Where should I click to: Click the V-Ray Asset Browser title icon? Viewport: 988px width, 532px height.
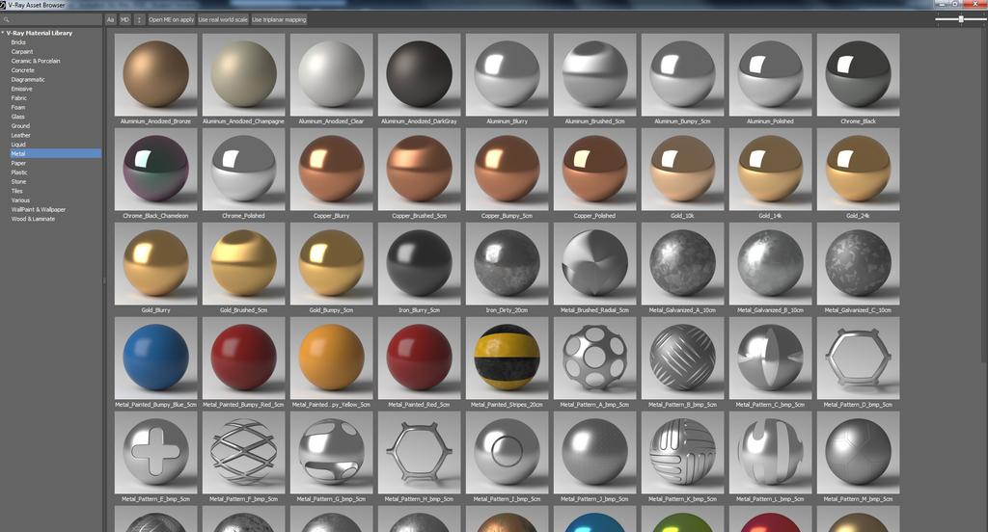click(x=5, y=5)
